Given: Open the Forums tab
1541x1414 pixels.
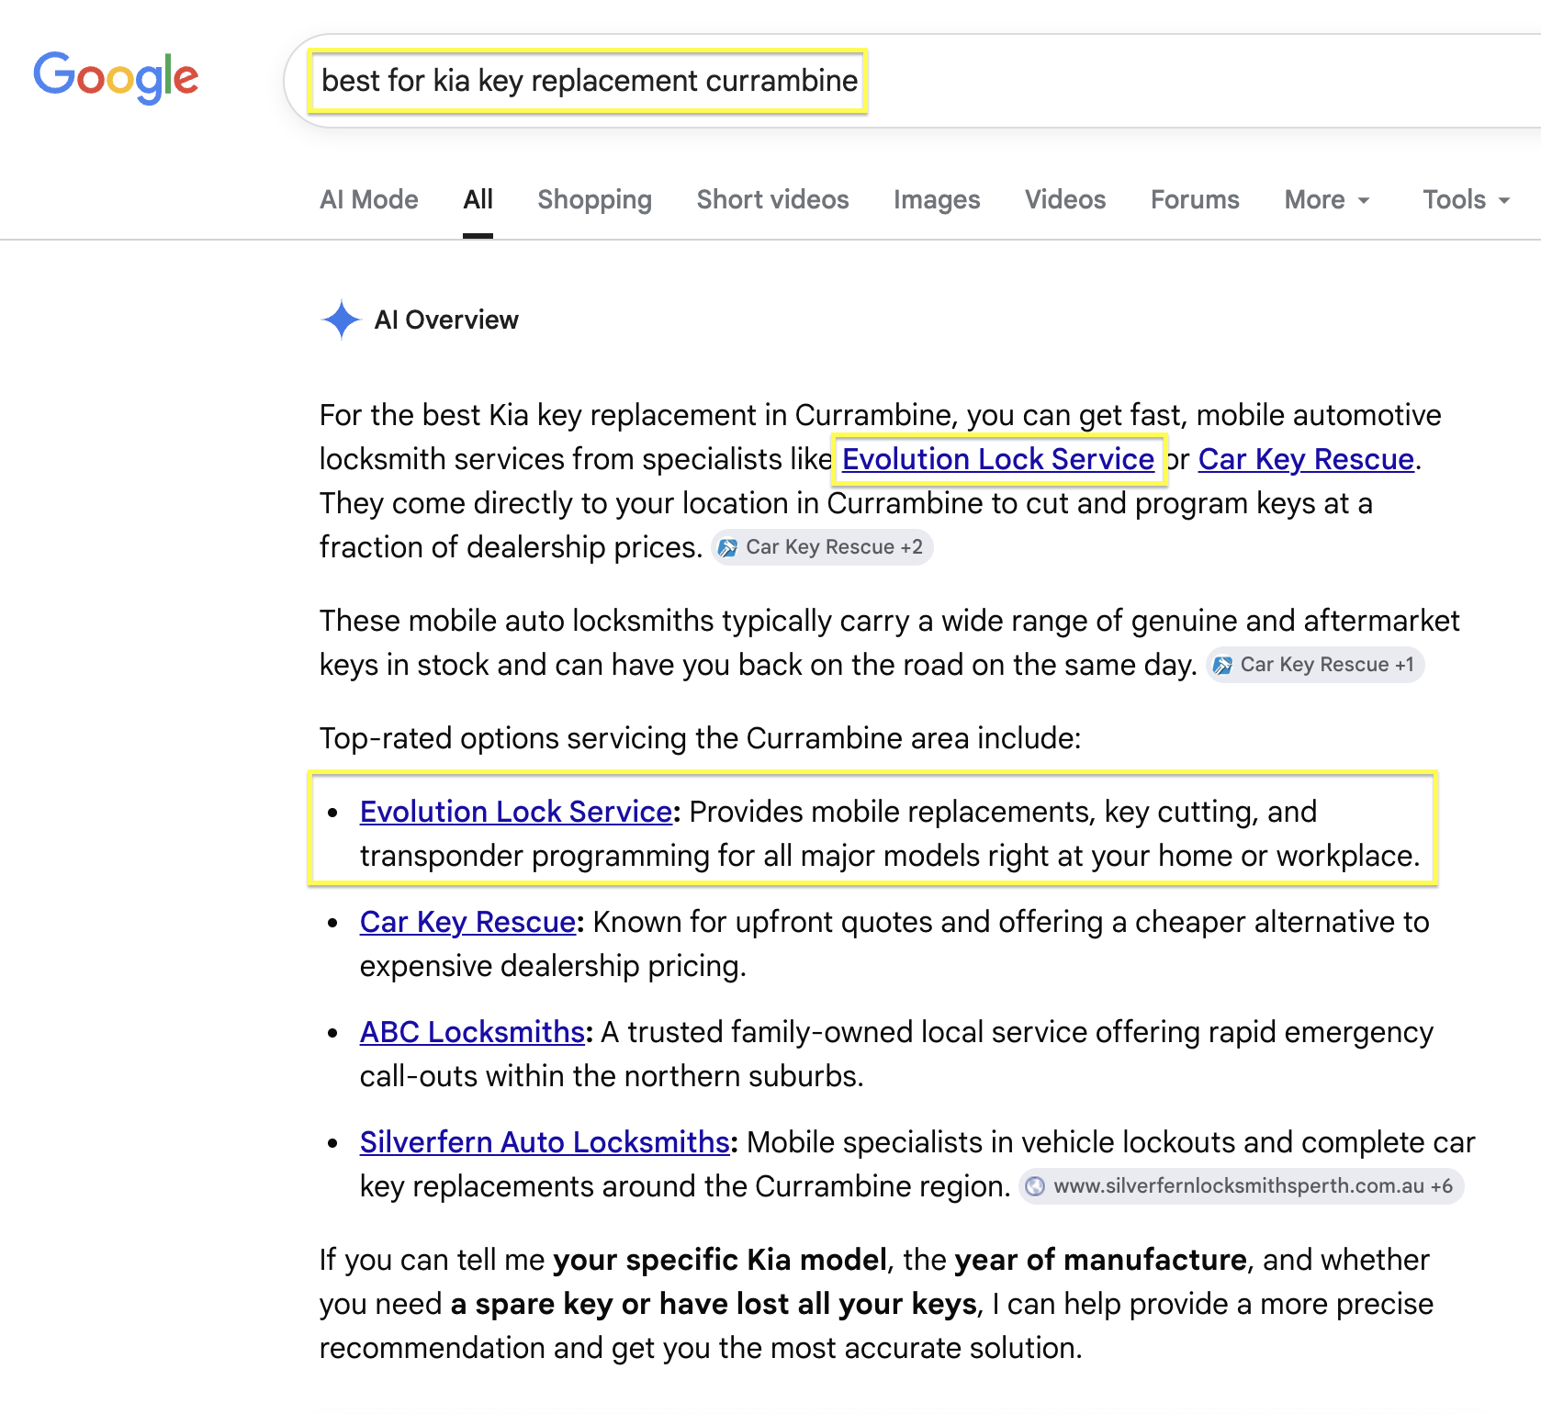Looking at the screenshot, I should pos(1195,200).
